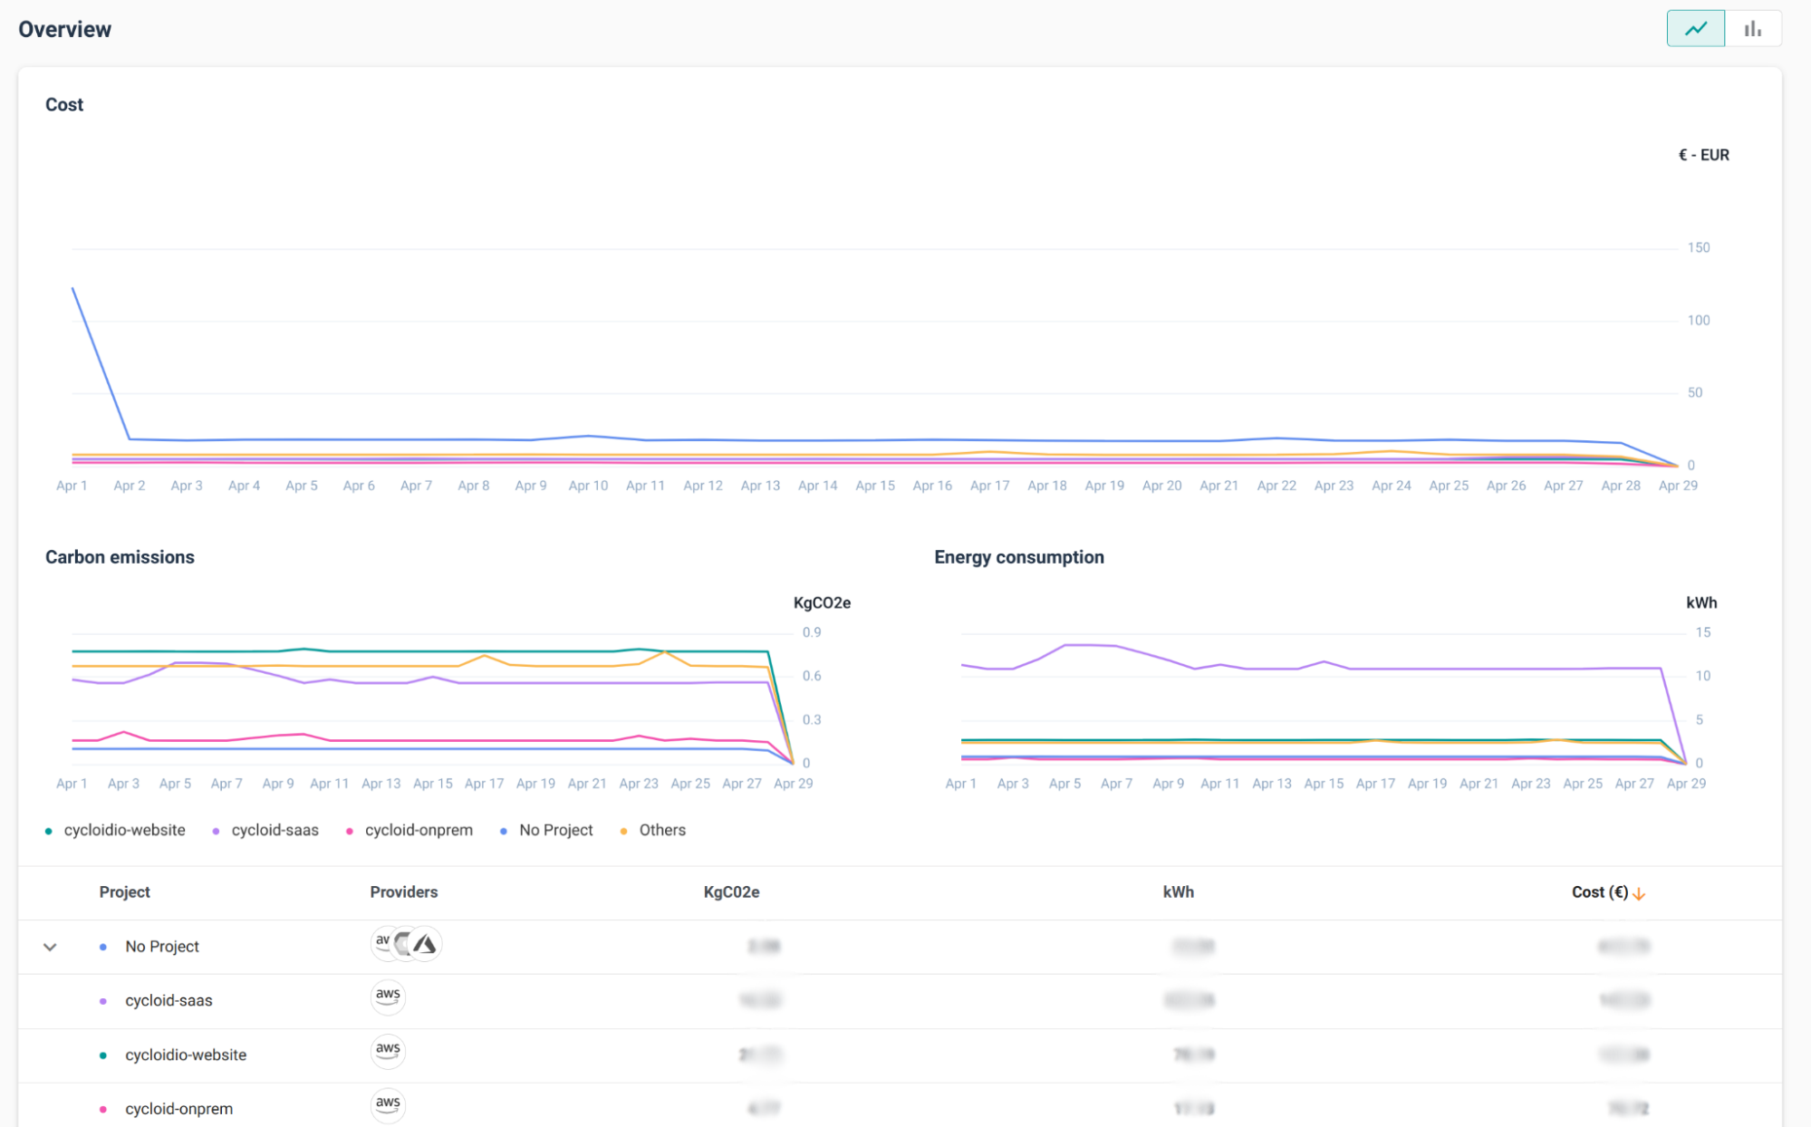1811x1127 pixels.
Task: Select cycloidio-website in project table
Action: tap(186, 1055)
